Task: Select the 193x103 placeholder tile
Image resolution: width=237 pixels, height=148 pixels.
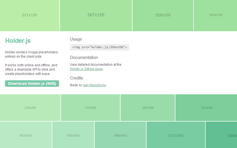Action: [x=26, y=135]
